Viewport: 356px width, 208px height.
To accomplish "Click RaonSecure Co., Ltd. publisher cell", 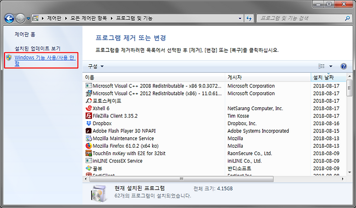I will 250,153.
